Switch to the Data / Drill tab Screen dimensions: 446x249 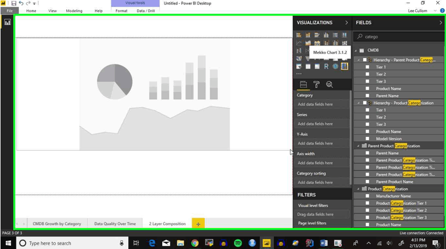pyautogui.click(x=146, y=11)
